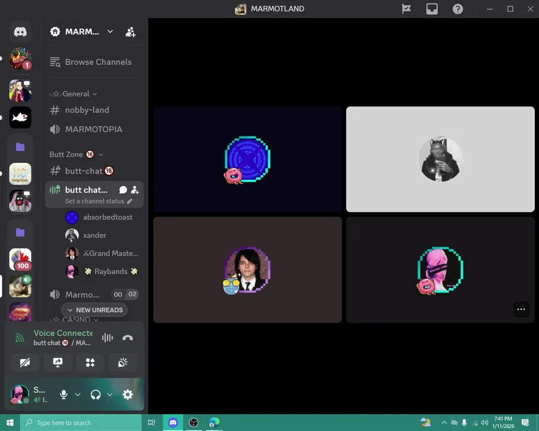
Task: Open the server with red notification badge 1
Action: (20, 59)
